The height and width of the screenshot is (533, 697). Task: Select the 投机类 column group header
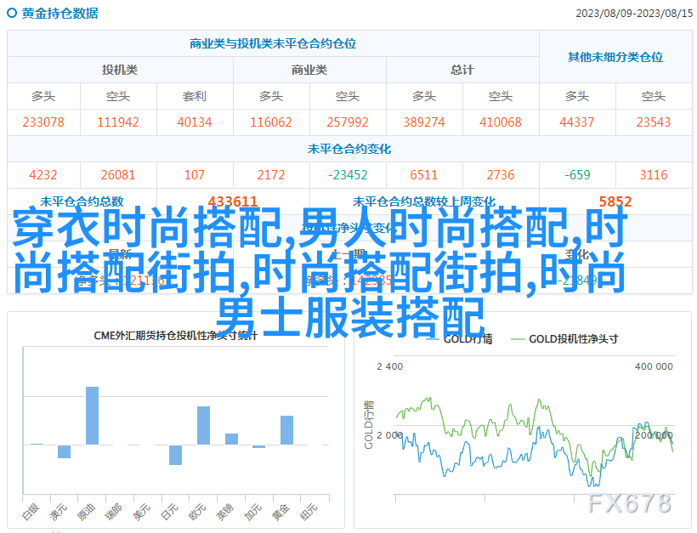[x=120, y=70]
